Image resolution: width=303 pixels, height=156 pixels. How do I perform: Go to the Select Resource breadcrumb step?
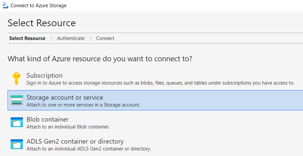coord(27,38)
